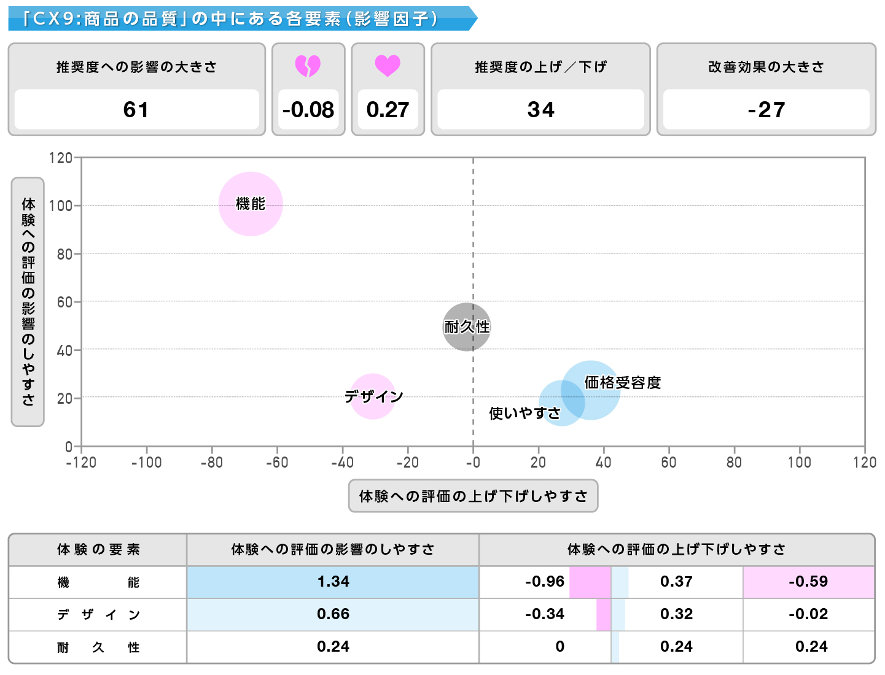Click the pink -0.59 cell

click(808, 582)
